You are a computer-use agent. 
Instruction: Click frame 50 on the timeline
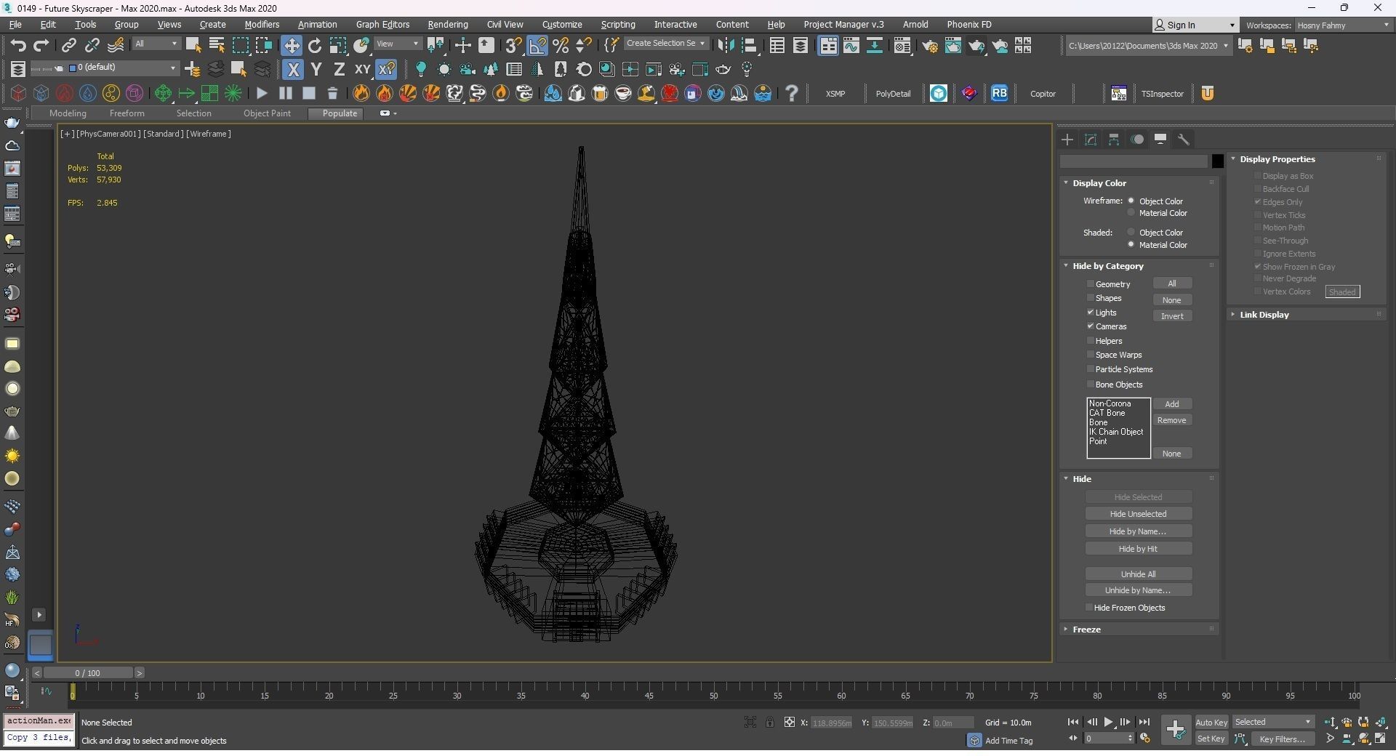[x=713, y=695]
